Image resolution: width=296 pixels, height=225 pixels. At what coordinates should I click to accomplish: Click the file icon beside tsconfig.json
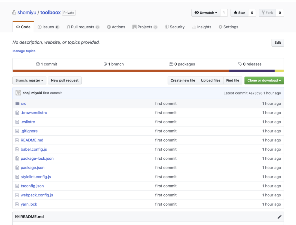tap(17, 186)
